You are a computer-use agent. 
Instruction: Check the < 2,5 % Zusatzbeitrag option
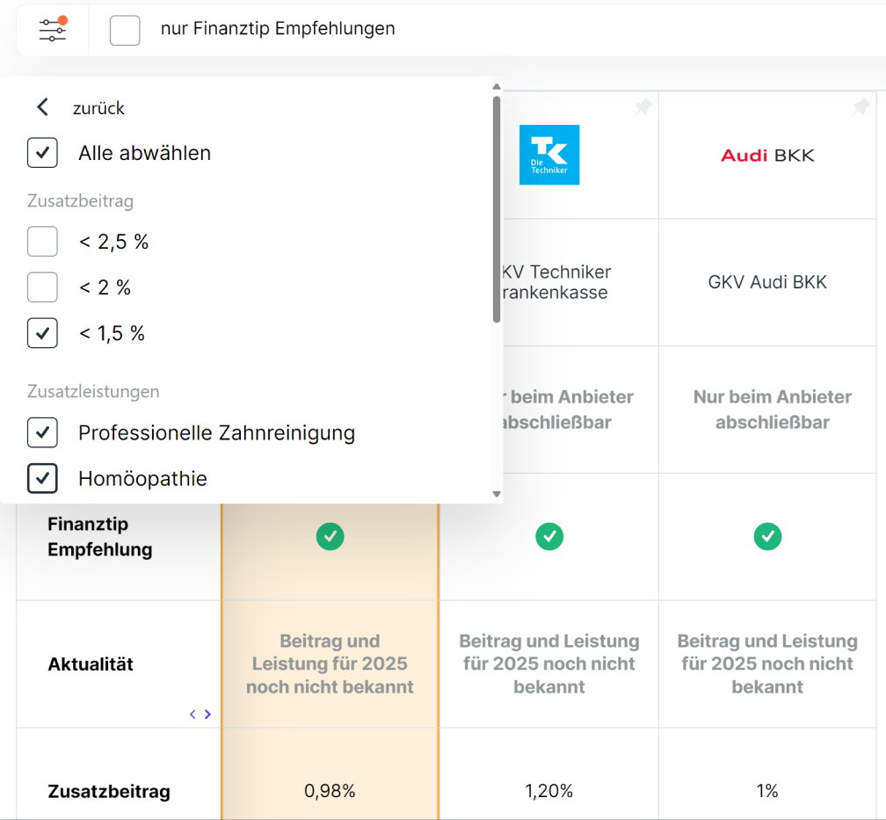[42, 242]
